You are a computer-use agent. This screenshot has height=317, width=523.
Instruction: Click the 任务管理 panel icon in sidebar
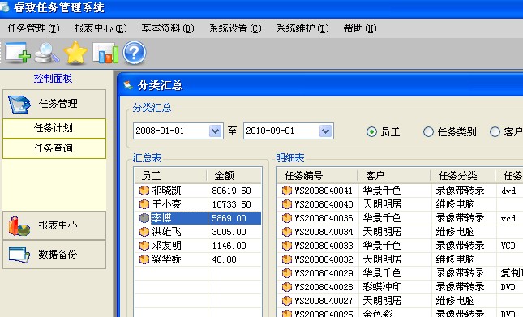point(19,105)
